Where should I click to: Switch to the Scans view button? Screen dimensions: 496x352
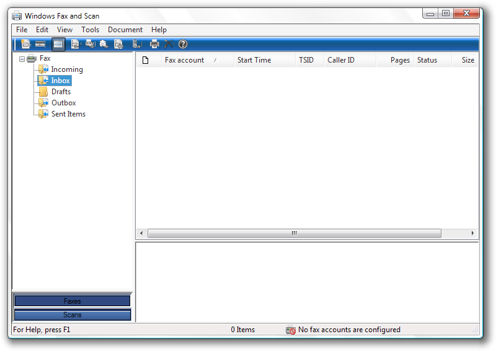coord(72,315)
